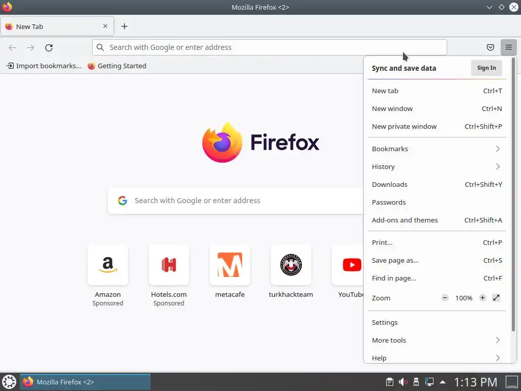Open a New private window
Screen dimensions: 521x391
click(437, 126)
